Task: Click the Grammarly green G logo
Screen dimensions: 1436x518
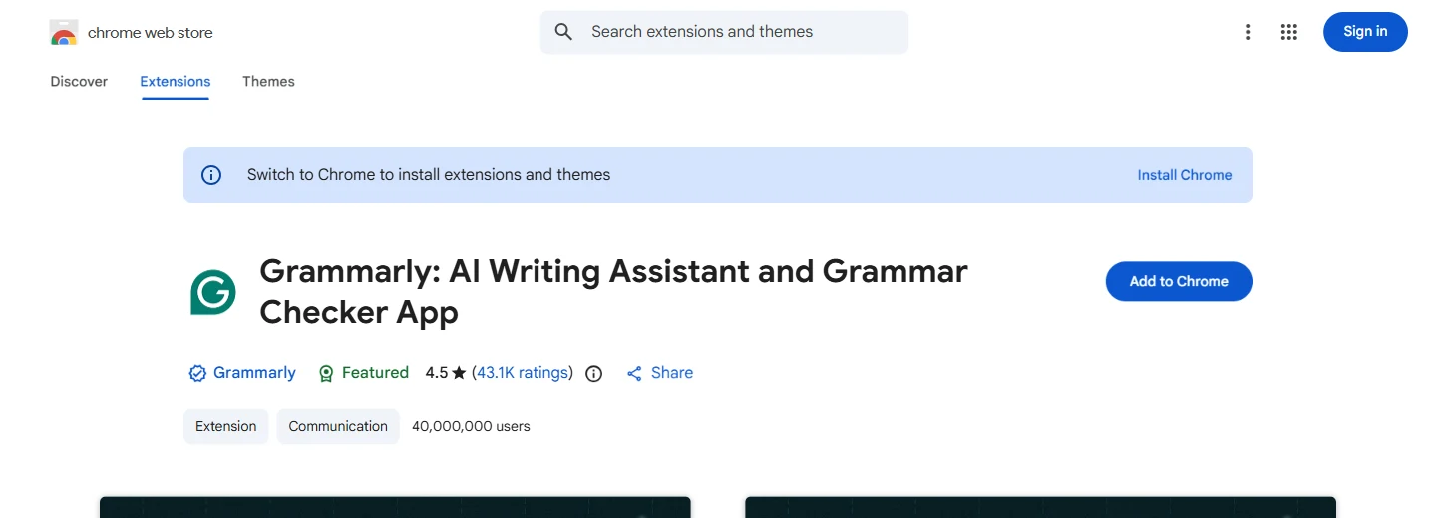Action: click(213, 292)
